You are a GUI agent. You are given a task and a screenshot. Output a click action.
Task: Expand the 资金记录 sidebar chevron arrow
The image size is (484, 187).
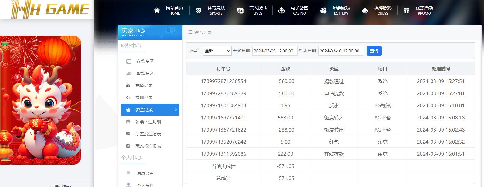(x=176, y=110)
